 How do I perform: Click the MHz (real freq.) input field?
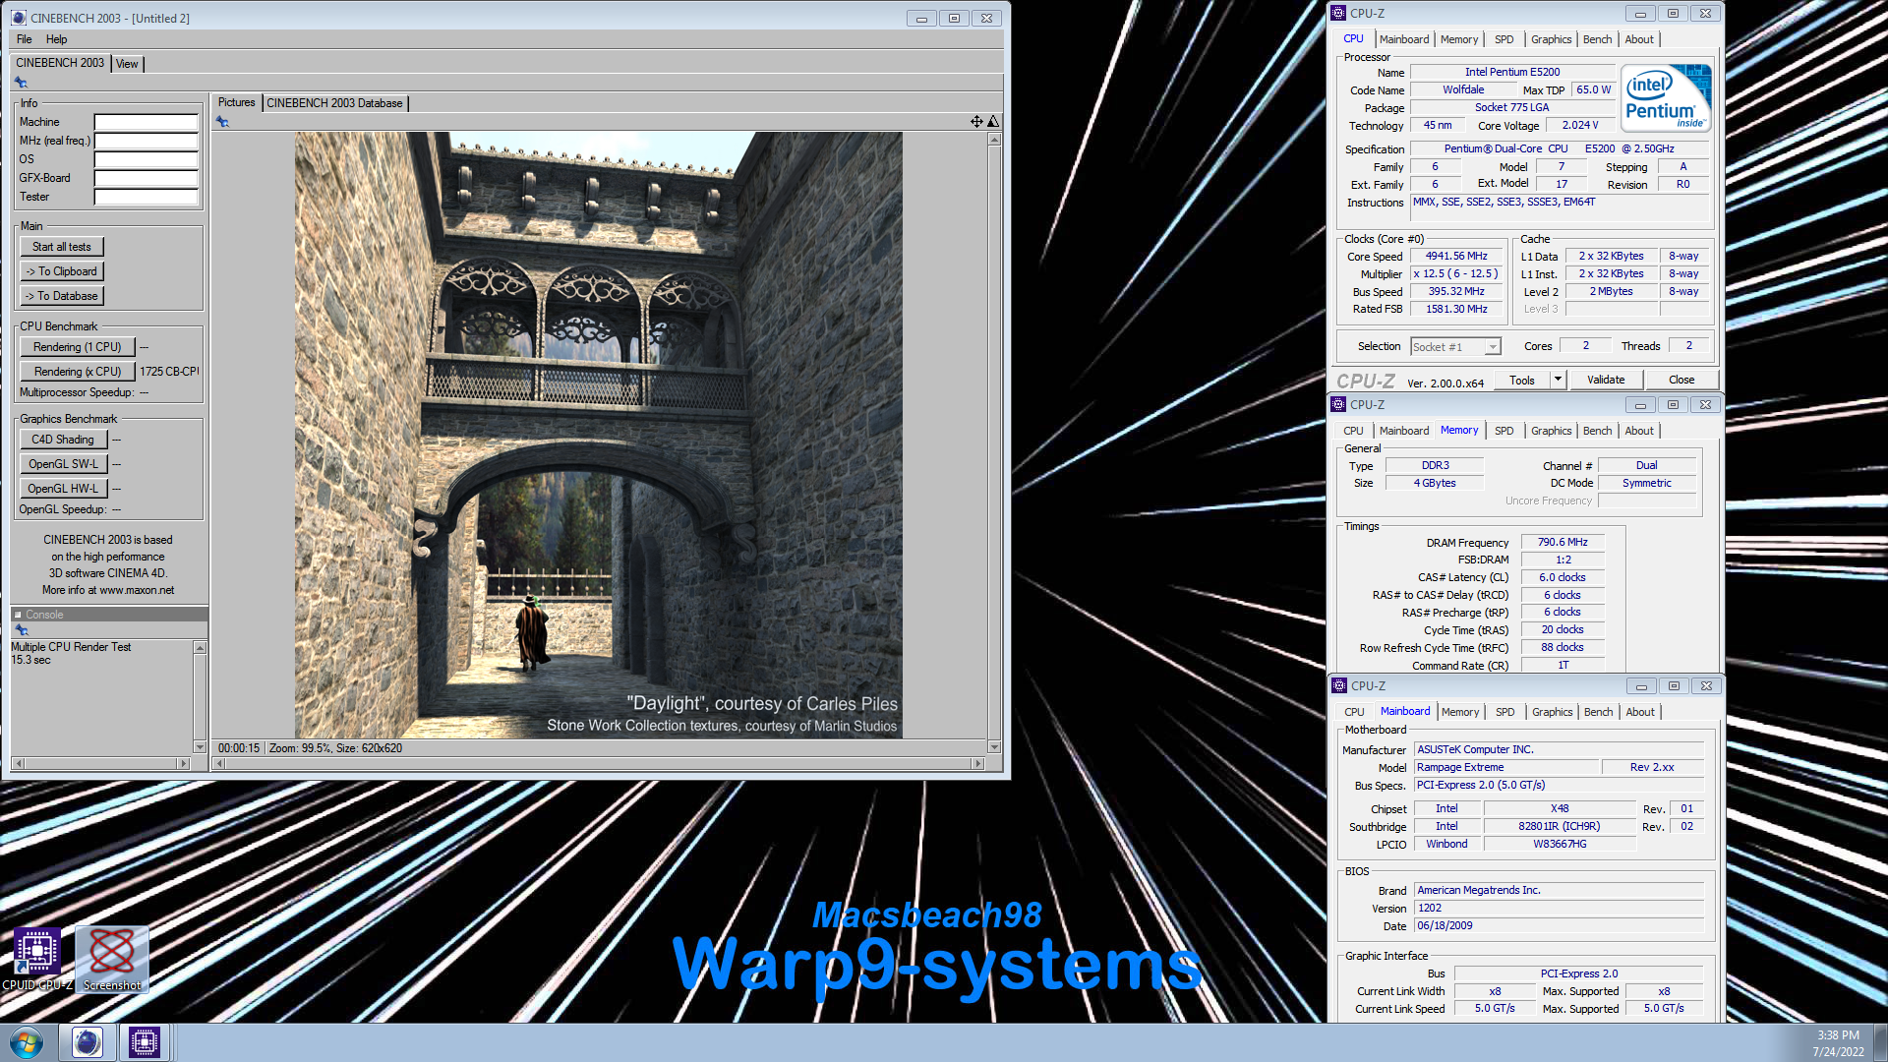pyautogui.click(x=147, y=141)
